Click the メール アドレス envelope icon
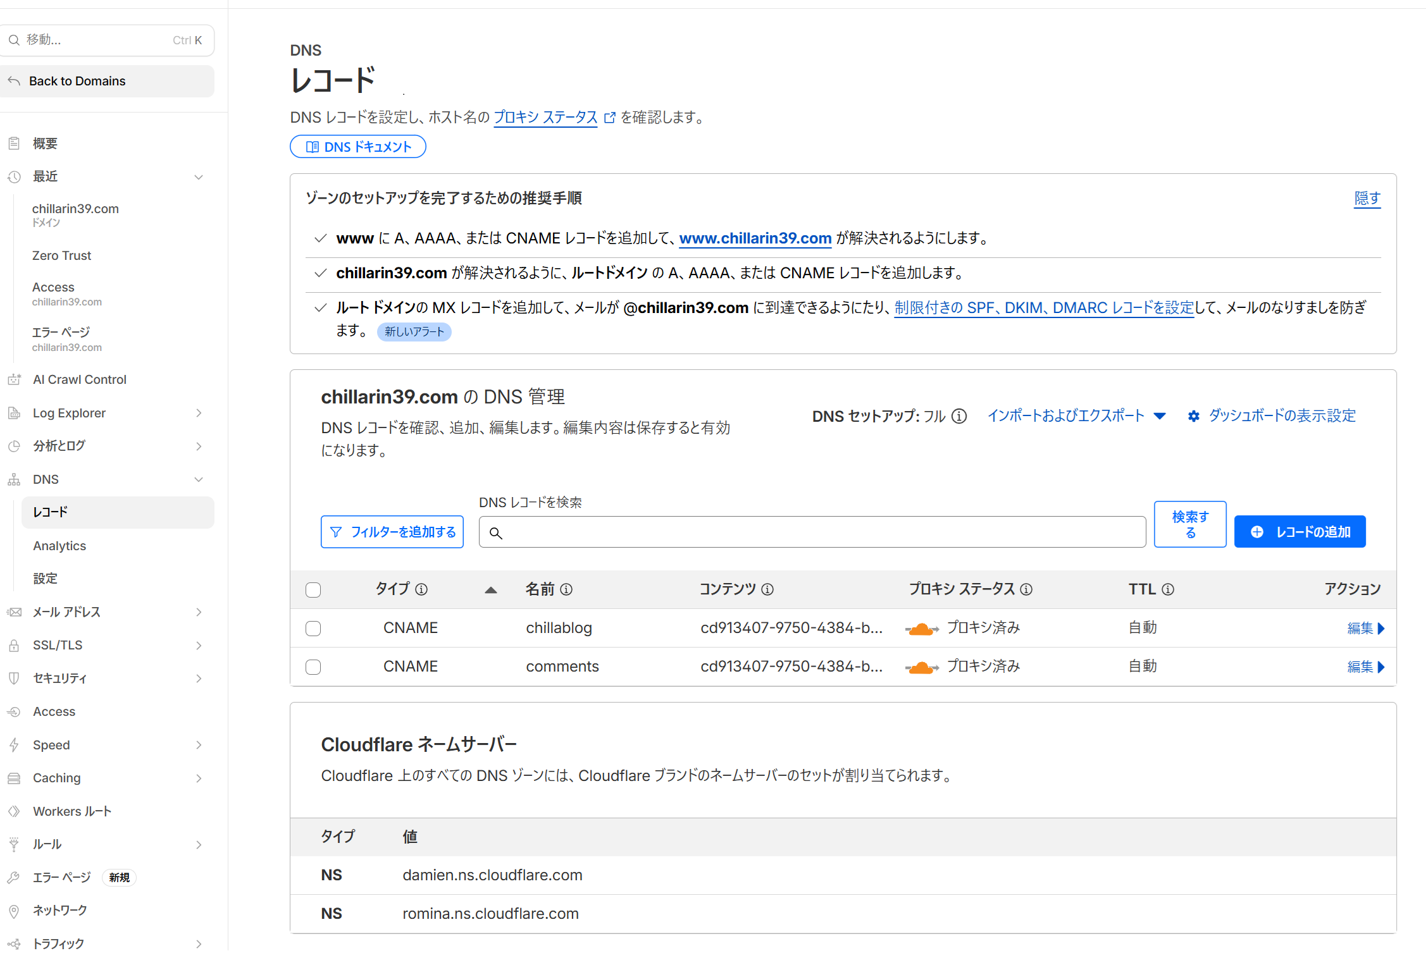1426x965 pixels. point(14,612)
